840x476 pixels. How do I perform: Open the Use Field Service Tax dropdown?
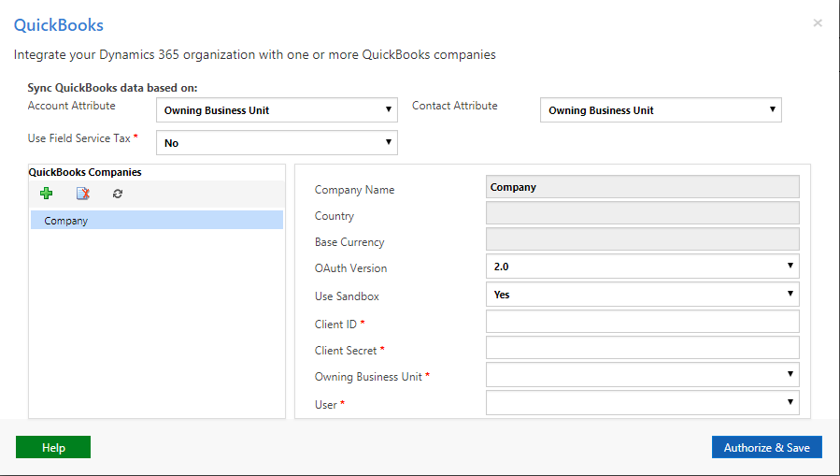coord(277,142)
